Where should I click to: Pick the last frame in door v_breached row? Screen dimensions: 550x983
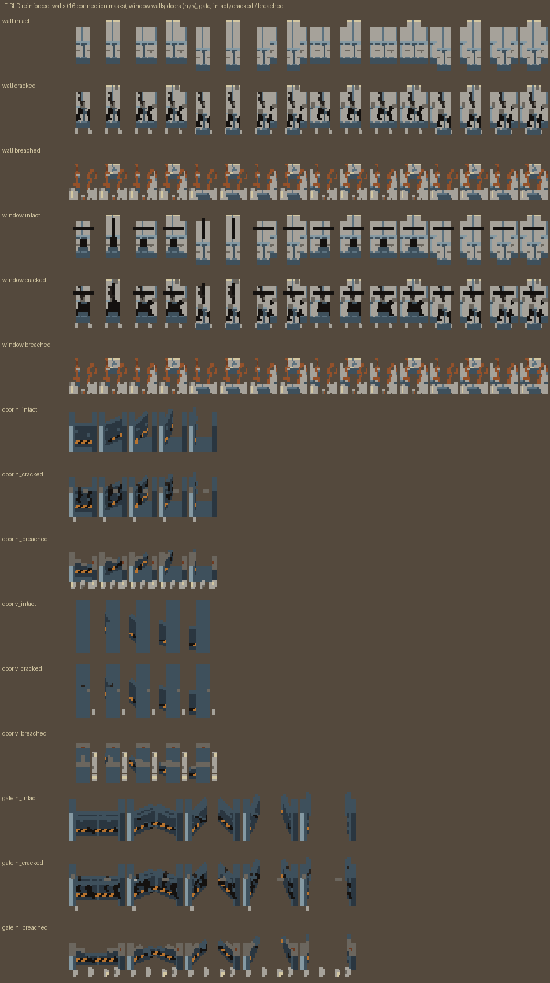pos(203,763)
